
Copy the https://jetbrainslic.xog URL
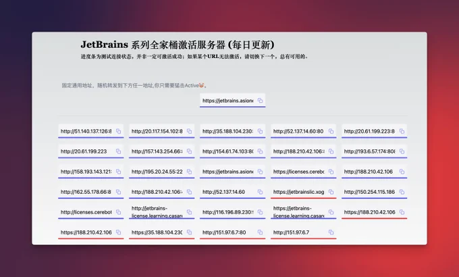coord(331,192)
